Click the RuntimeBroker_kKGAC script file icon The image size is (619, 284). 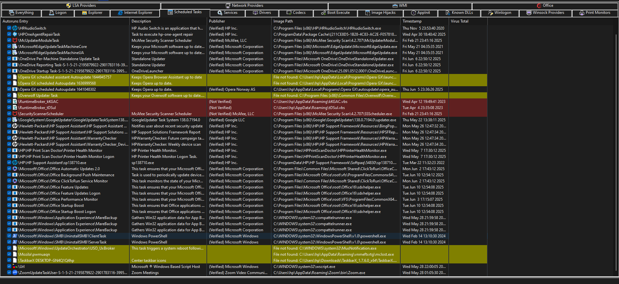point(15,102)
